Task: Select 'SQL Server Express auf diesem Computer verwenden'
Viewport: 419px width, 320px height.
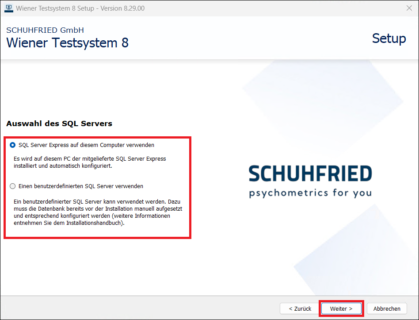Action: (x=13, y=145)
